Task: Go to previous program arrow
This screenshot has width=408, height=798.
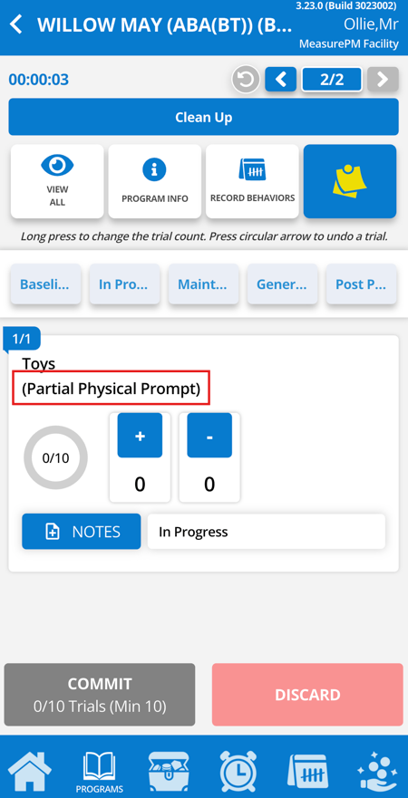Action: pyautogui.click(x=281, y=80)
